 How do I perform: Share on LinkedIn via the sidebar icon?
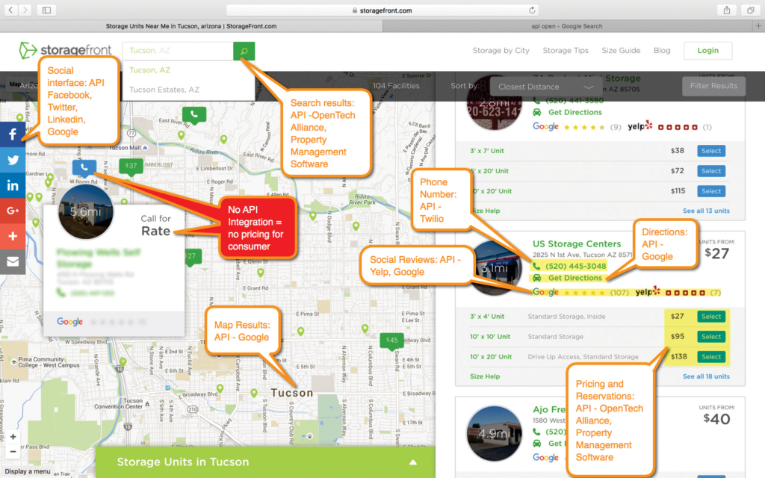click(13, 185)
